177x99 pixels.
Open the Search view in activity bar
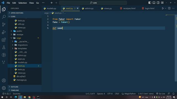[4, 17]
